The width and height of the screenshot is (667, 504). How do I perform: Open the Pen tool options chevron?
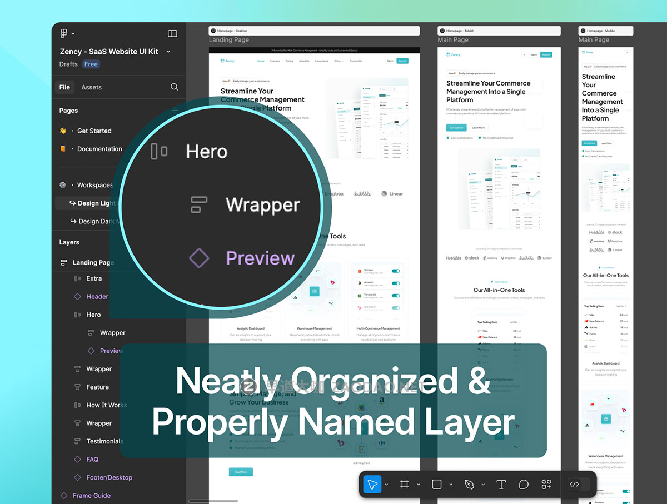point(483,485)
